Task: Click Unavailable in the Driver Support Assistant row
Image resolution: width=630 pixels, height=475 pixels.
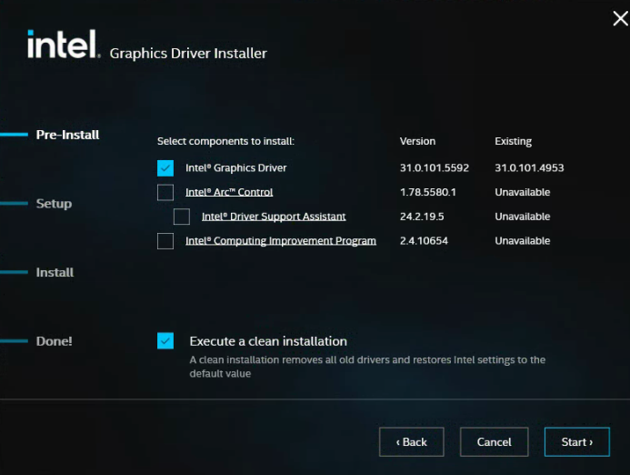Action: (523, 217)
